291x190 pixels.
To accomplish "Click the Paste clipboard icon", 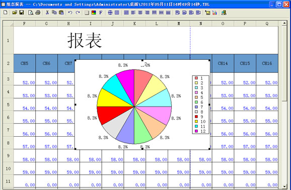I will 61,13.
